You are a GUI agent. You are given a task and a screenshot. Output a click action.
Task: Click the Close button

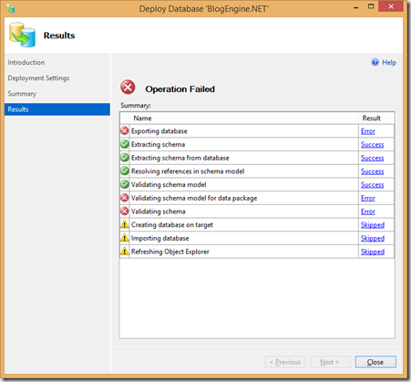(375, 362)
